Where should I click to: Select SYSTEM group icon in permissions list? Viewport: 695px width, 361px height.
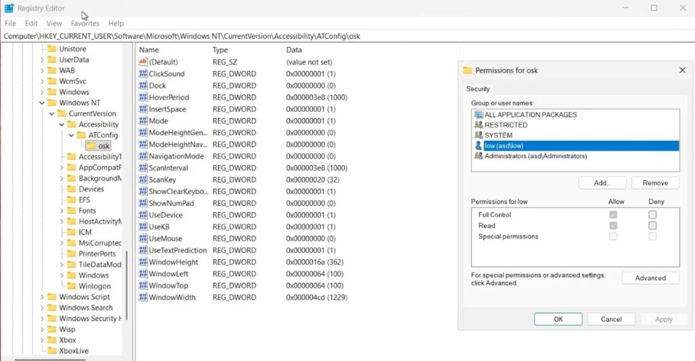pos(478,135)
